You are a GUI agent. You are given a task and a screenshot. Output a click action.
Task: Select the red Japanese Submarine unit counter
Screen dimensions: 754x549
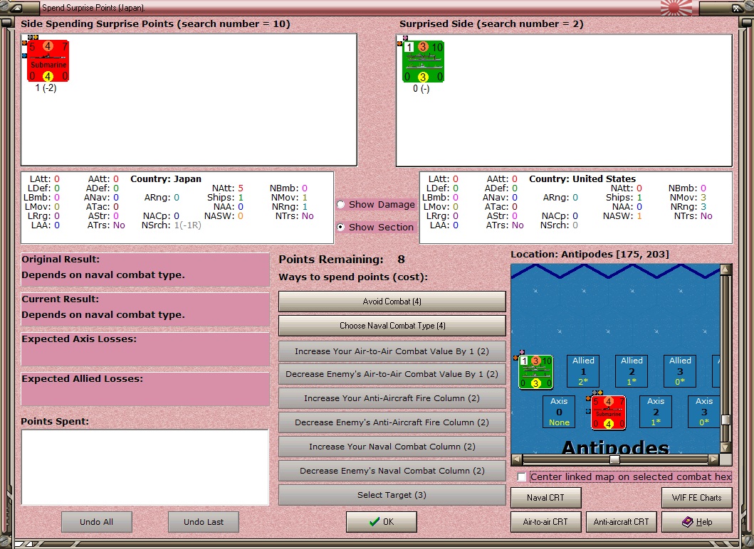(48, 61)
